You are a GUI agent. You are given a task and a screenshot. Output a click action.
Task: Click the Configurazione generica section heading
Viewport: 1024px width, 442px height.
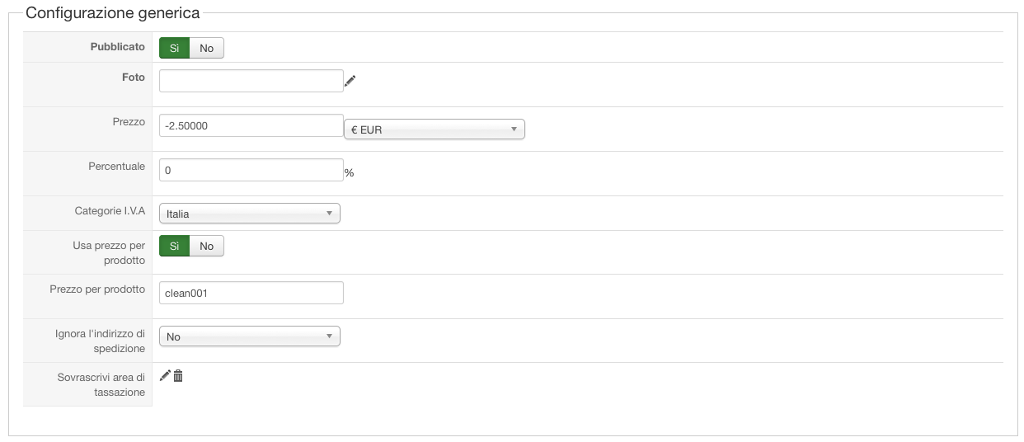point(113,13)
